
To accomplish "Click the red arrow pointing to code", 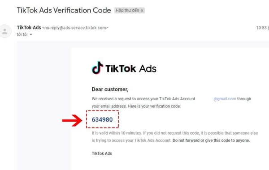I will (72, 120).
